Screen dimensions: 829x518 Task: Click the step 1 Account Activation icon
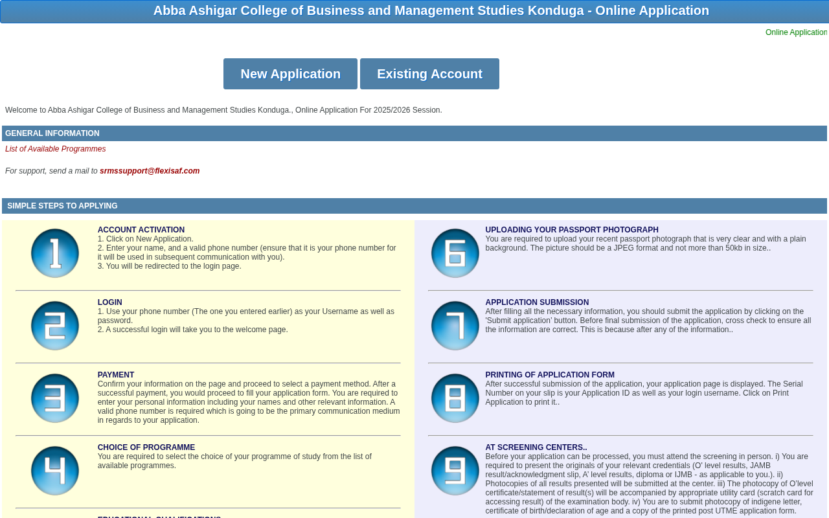pos(55,253)
